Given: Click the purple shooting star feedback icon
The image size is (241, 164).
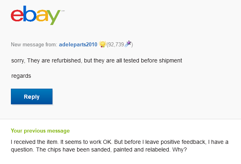Looking at the screenshot, I should coord(128,44).
